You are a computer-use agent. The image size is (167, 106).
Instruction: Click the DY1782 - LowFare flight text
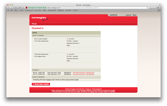[72, 56]
